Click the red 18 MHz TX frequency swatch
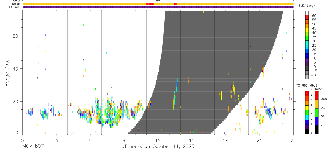 [x=307, y=93]
